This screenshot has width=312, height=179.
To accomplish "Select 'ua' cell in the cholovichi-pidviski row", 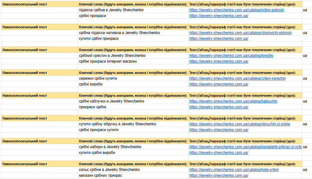I will coord(307,33).
